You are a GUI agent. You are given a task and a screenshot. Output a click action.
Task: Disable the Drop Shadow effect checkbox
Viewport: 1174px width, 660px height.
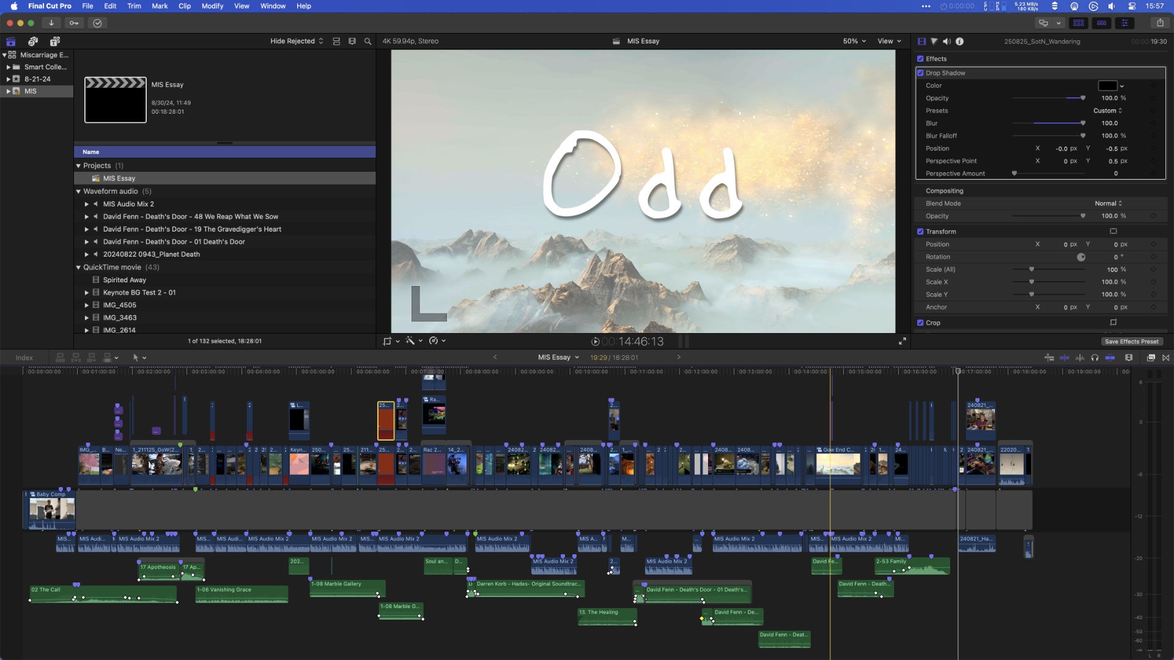tap(921, 73)
